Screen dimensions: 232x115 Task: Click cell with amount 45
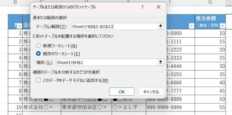[210, 91]
